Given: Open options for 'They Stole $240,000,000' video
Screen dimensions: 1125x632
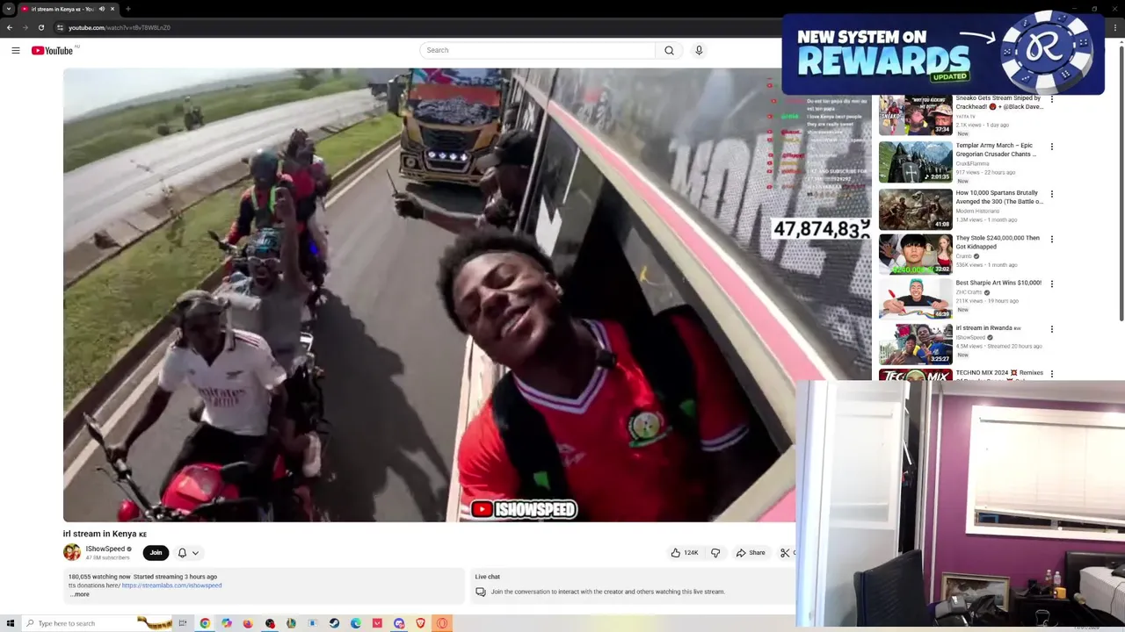Looking at the screenshot, I should click(x=1051, y=239).
